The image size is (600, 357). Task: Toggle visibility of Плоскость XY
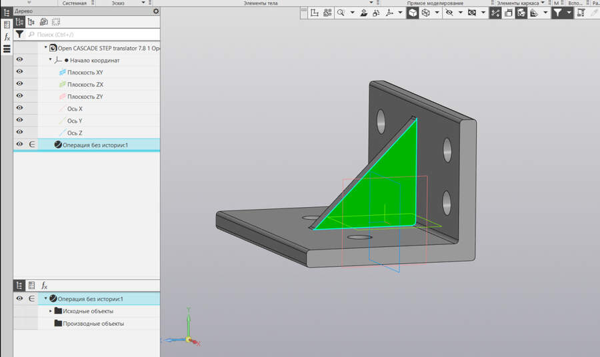(19, 71)
